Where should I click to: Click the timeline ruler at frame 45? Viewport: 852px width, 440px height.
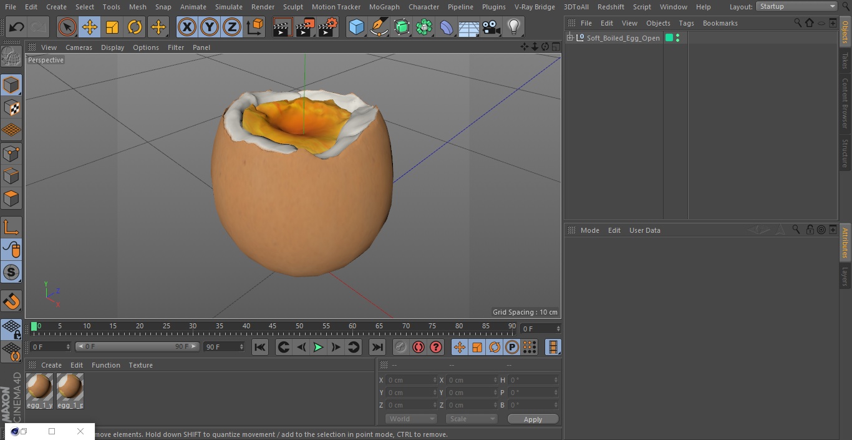[273, 326]
